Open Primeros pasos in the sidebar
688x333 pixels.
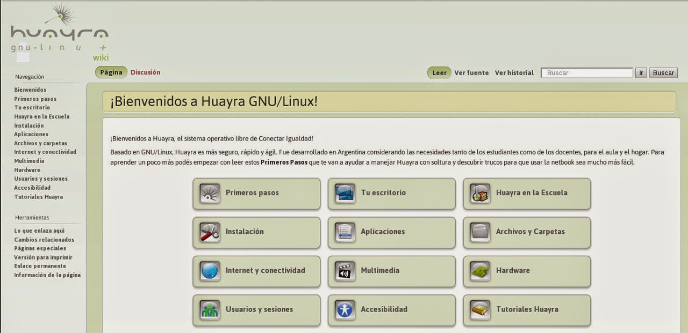[35, 99]
